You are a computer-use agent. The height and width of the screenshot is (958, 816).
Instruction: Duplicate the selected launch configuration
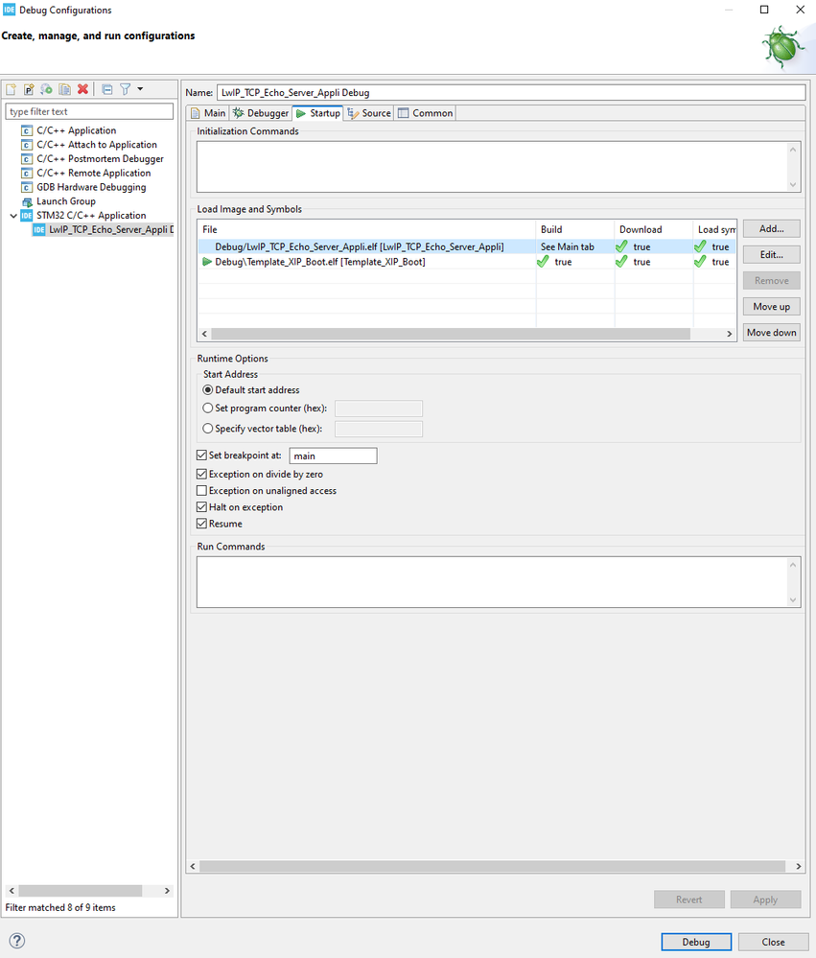pyautogui.click(x=65, y=89)
